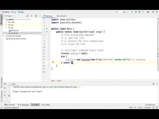
Task: Click the 4 spaces indent status item
Action: click(148, 108)
